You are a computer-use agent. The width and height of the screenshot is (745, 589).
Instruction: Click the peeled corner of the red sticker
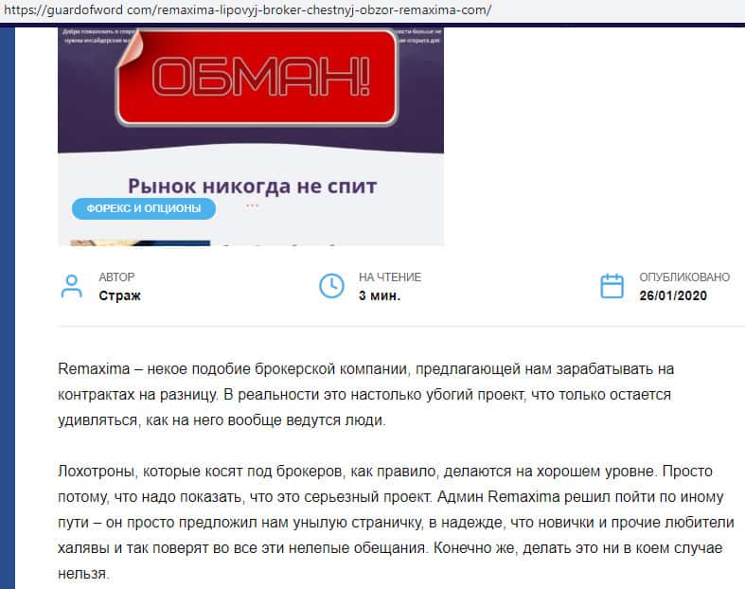click(x=129, y=46)
